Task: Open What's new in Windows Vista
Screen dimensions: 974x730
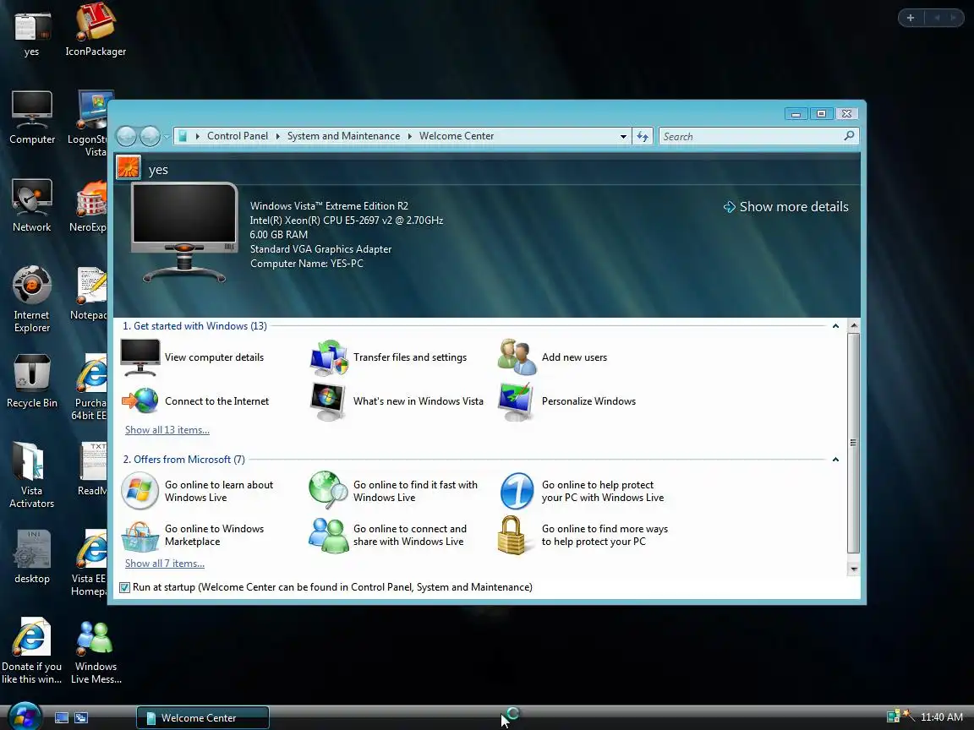Action: [x=397, y=401]
